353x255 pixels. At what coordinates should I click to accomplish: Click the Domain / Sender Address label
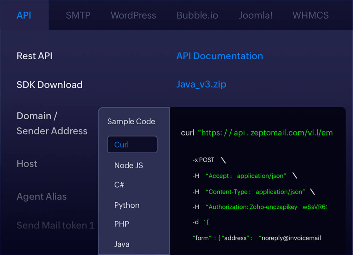[x=52, y=123]
